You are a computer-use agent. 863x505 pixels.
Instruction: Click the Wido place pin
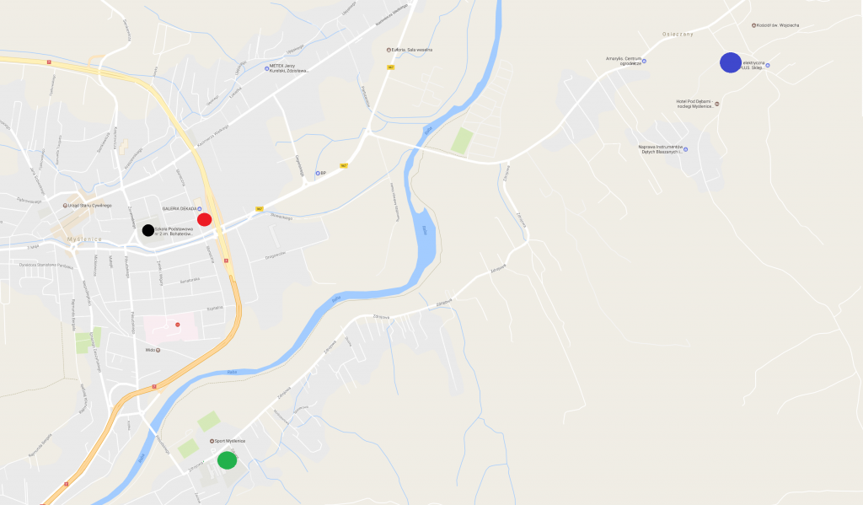[158, 350]
